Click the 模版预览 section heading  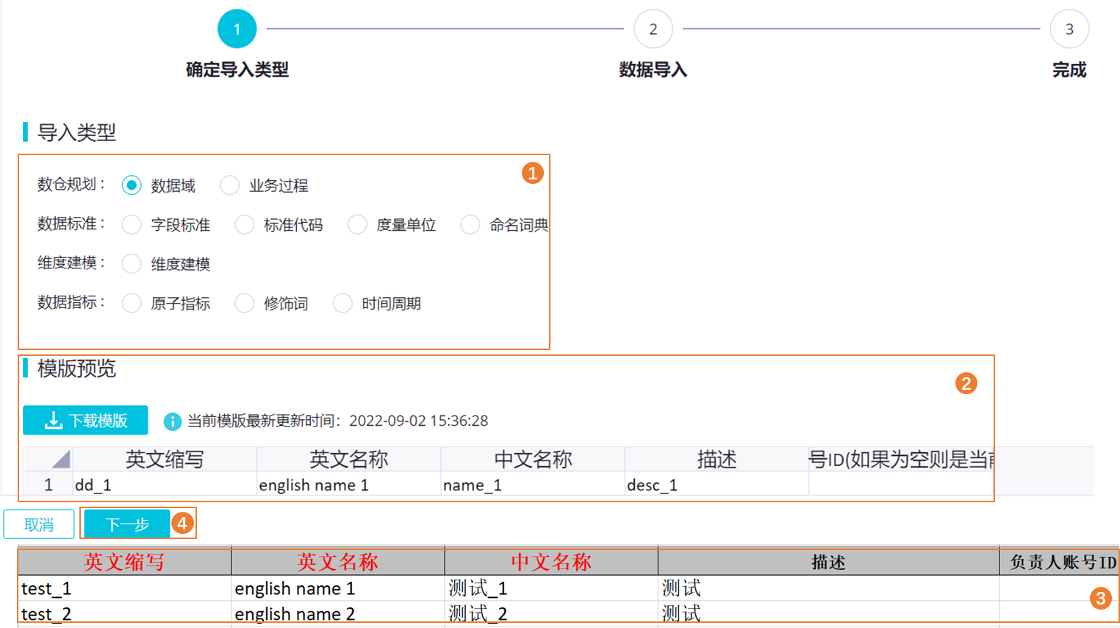tap(76, 368)
